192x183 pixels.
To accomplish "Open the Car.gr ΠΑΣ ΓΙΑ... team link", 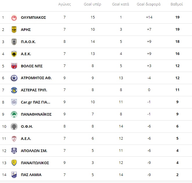I will click(35, 102).
